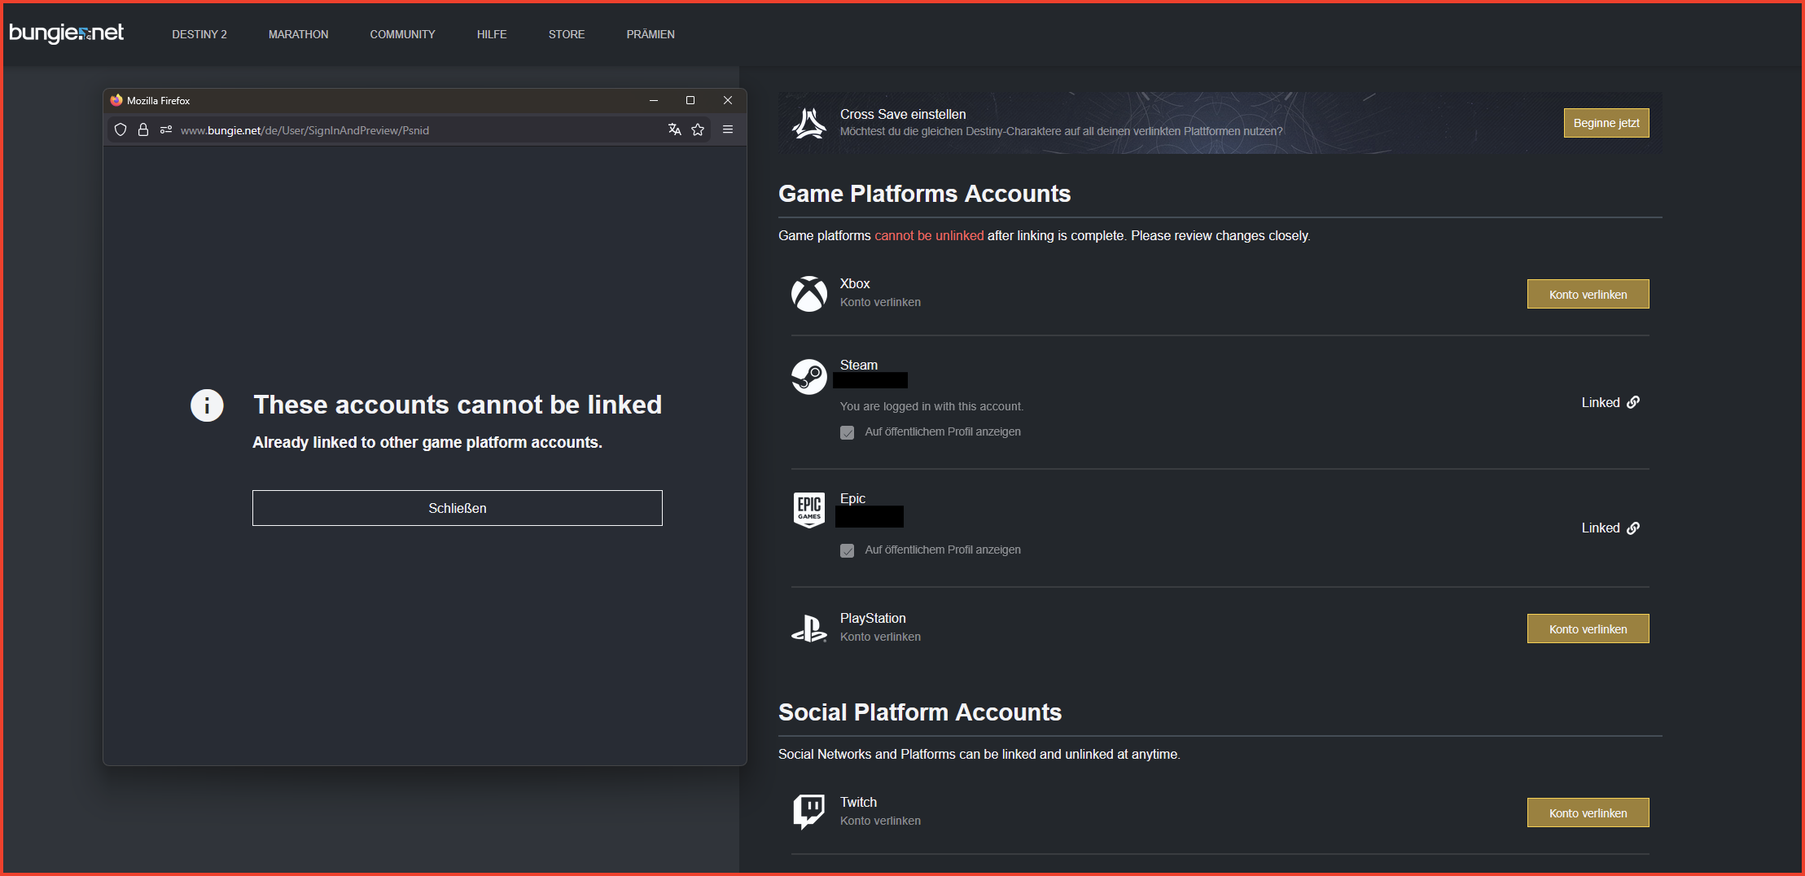Click the Xbox platform logo icon
The width and height of the screenshot is (1805, 876).
point(808,294)
